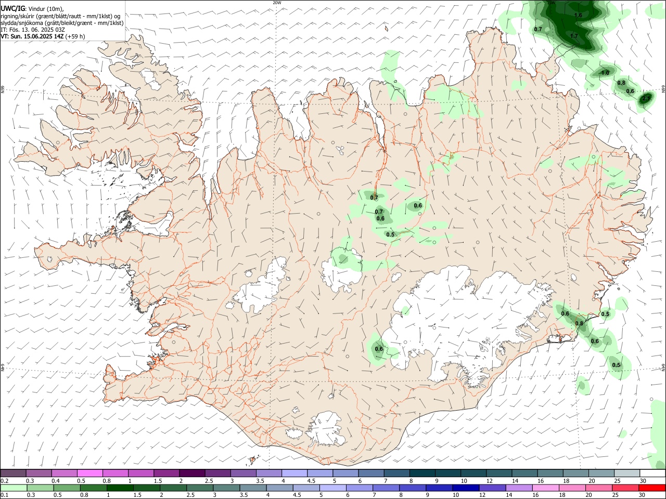Select the 'rigning/skúrir' legend description line
Image resolution: width=666 pixels, height=499 pixels.
tap(60, 16)
